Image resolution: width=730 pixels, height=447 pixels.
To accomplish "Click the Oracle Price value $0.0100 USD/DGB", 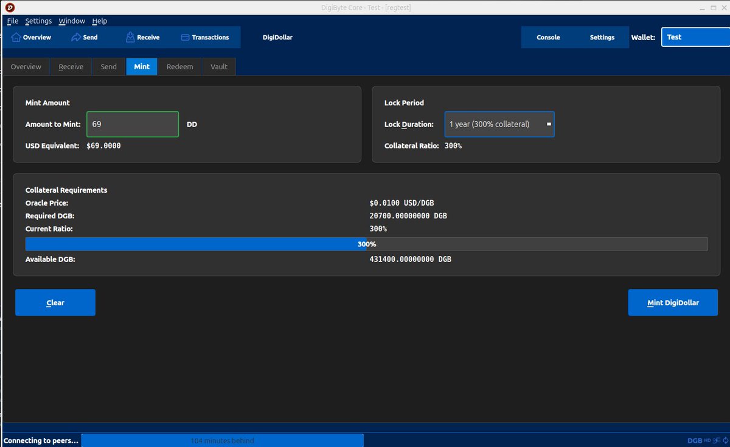I will 401,203.
